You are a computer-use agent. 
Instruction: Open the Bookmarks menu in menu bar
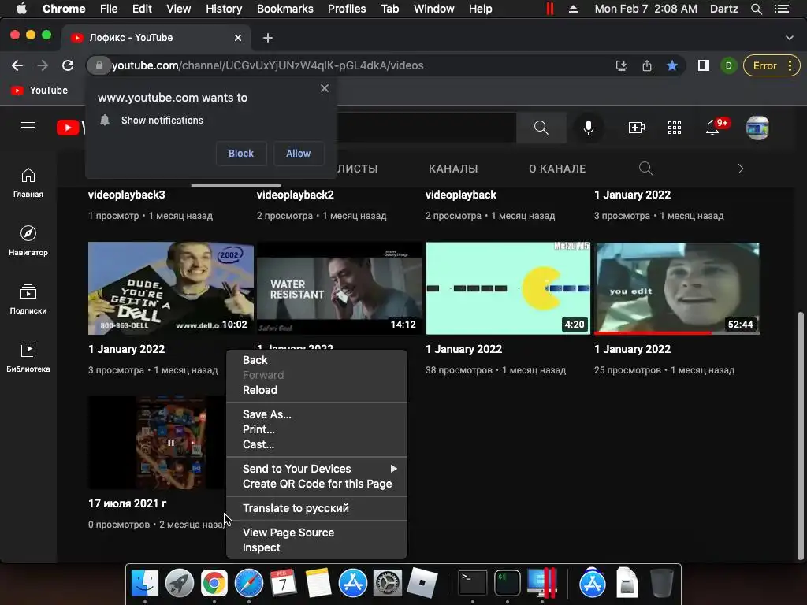[x=284, y=9]
